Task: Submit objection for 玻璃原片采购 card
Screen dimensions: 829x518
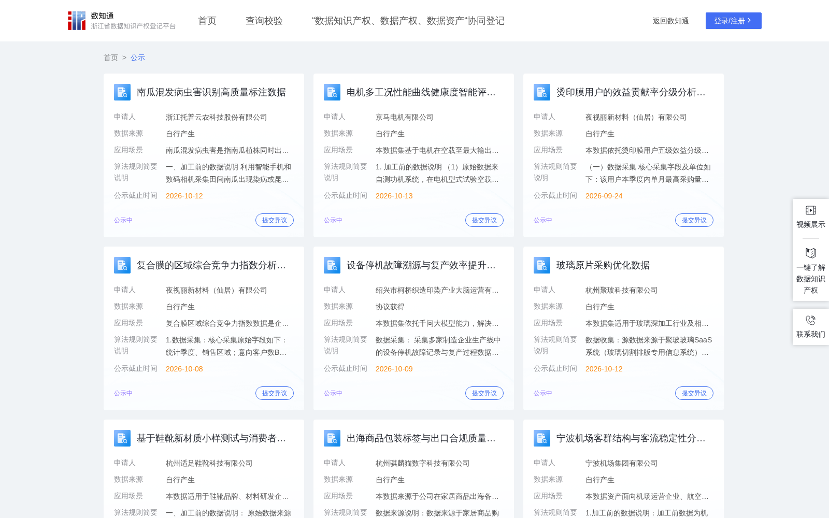Action: 694,393
